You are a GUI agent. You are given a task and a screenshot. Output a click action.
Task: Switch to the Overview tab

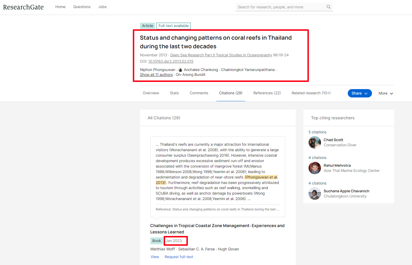[x=151, y=93]
